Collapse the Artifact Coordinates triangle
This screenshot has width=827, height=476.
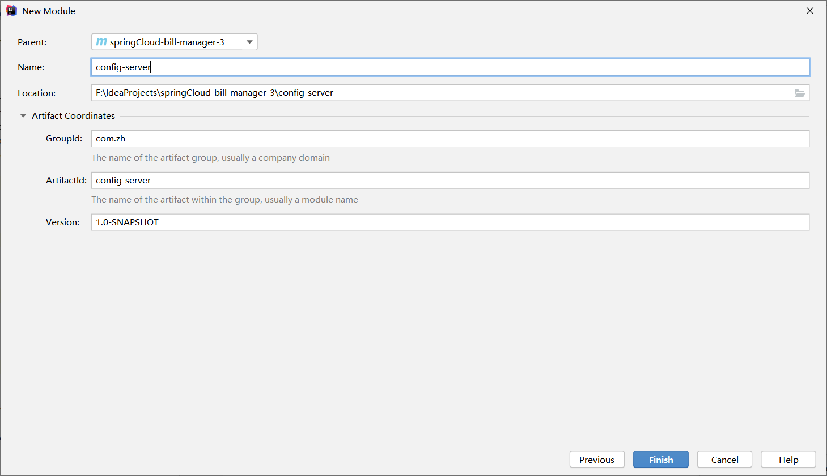click(23, 116)
